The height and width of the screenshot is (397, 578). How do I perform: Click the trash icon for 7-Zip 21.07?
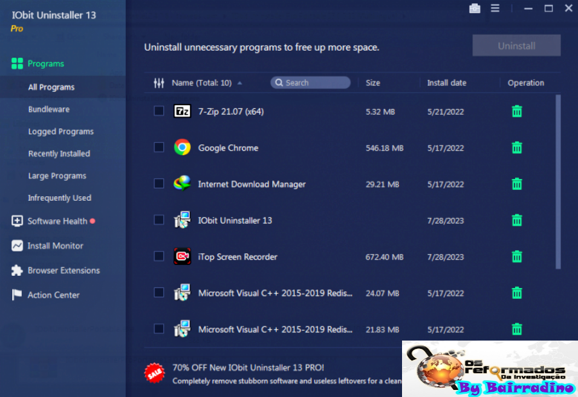pos(517,111)
